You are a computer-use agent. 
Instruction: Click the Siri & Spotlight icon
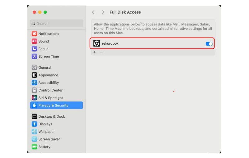tap(34, 98)
